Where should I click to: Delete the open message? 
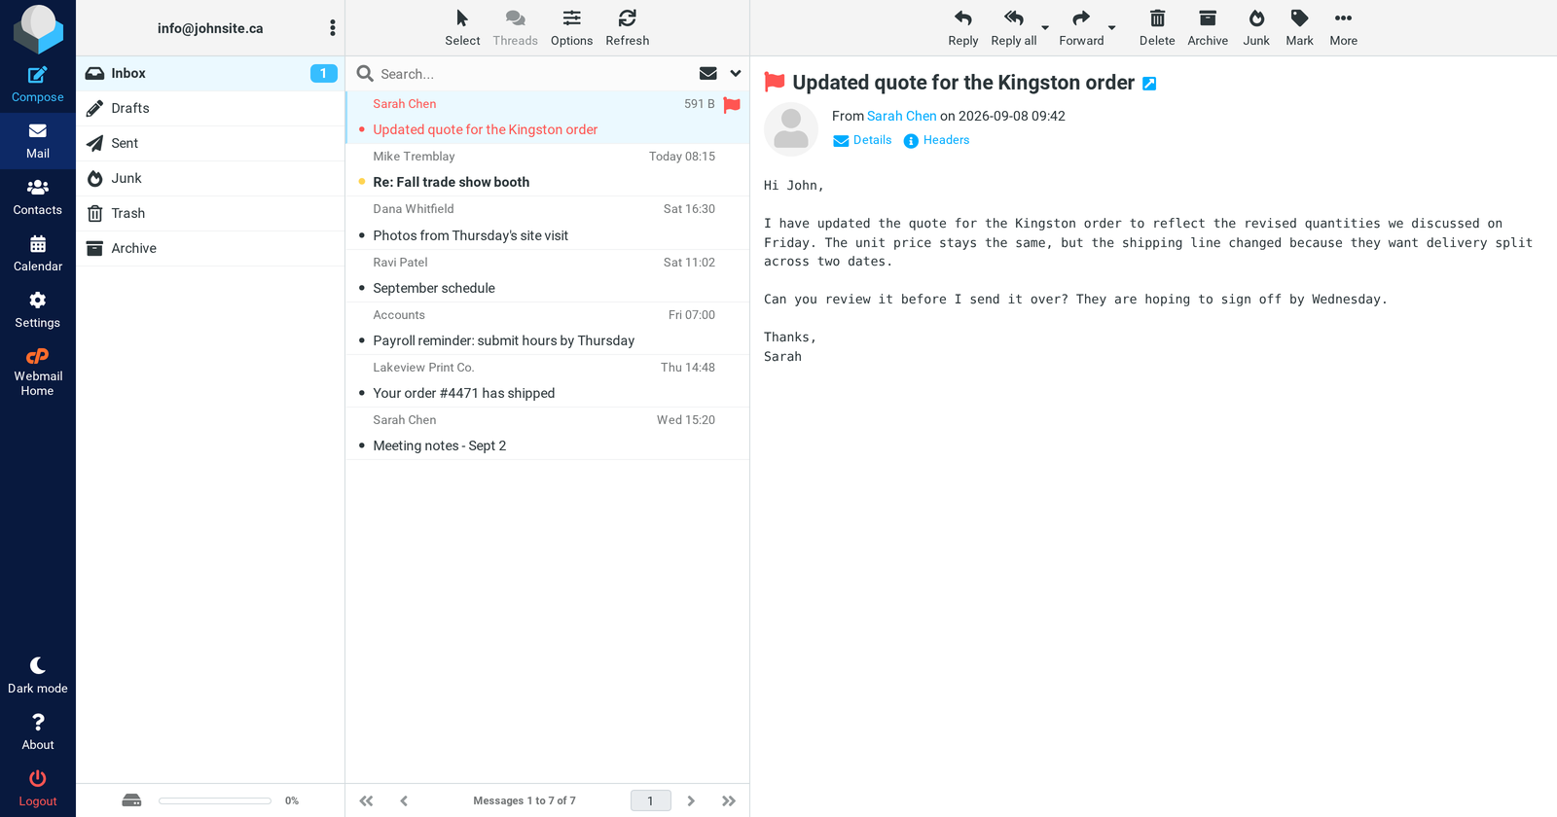pyautogui.click(x=1157, y=28)
